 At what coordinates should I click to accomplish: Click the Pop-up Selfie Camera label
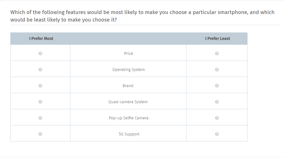(128, 118)
